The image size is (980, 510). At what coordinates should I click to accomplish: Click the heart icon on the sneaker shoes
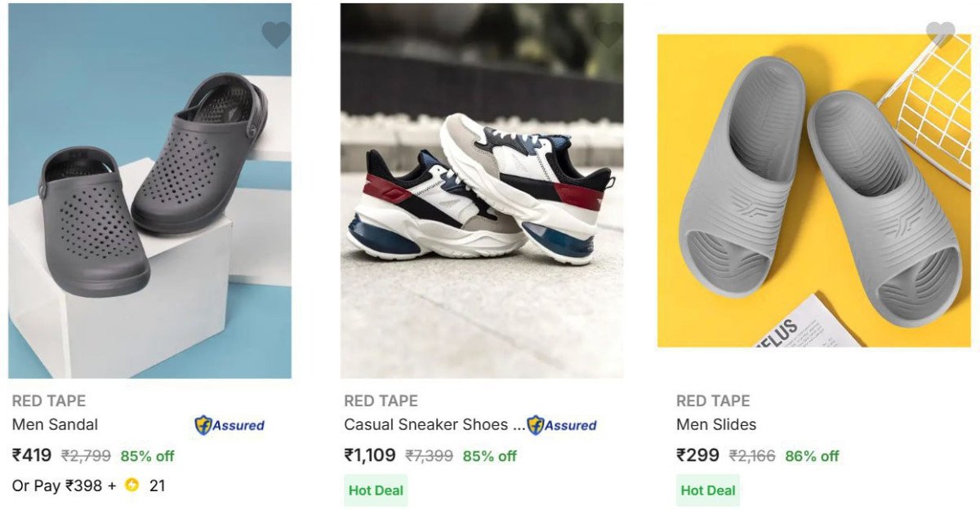coord(608,35)
